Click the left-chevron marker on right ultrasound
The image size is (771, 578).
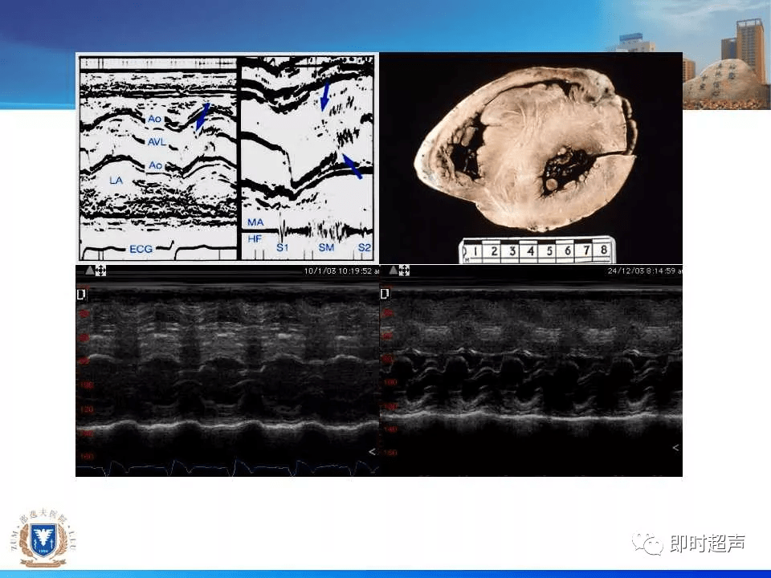675,447
